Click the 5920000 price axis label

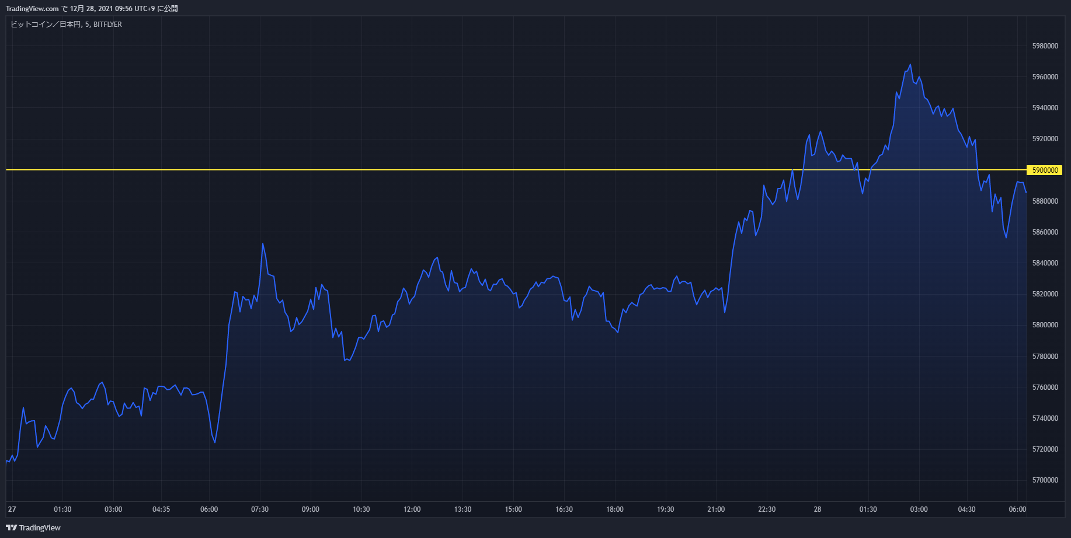point(1045,139)
